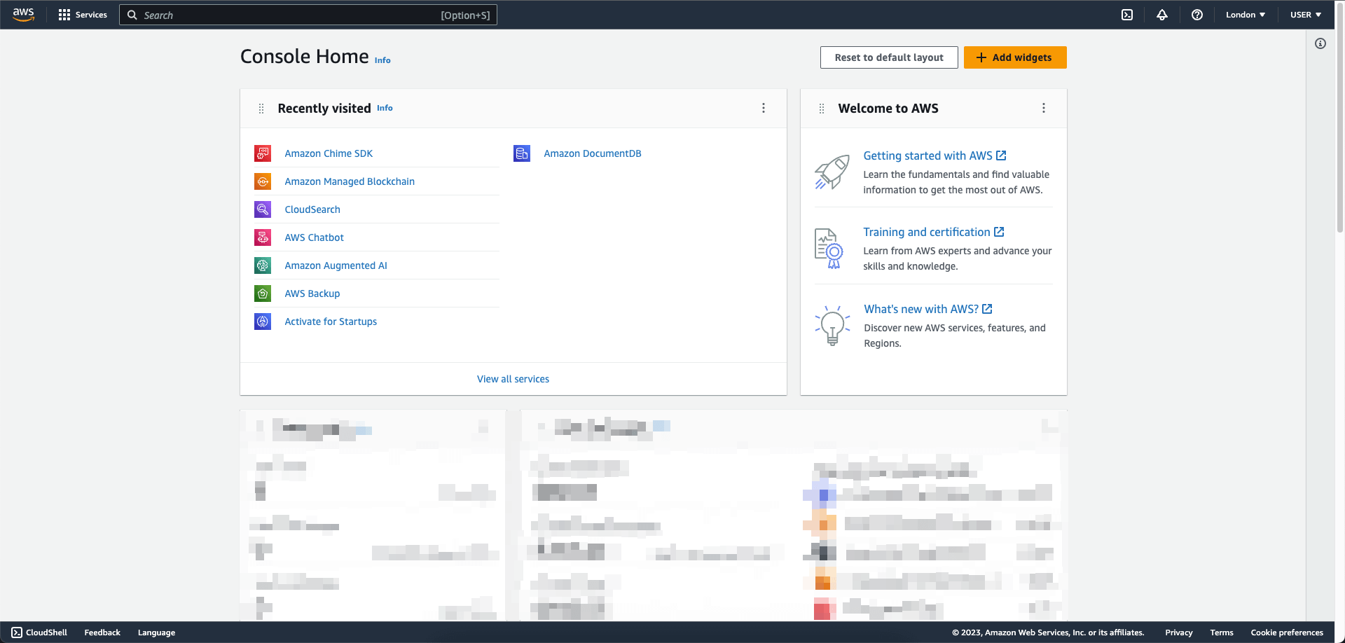Open the notifications bell icon
This screenshot has width=1345, height=643.
(x=1162, y=15)
